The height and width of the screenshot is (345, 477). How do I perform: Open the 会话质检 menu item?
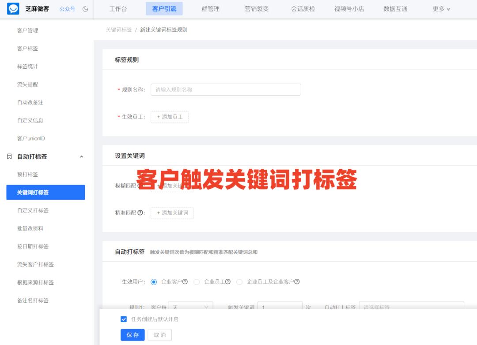pos(303,8)
